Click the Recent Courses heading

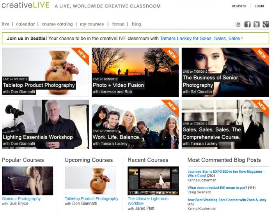(x=148, y=160)
